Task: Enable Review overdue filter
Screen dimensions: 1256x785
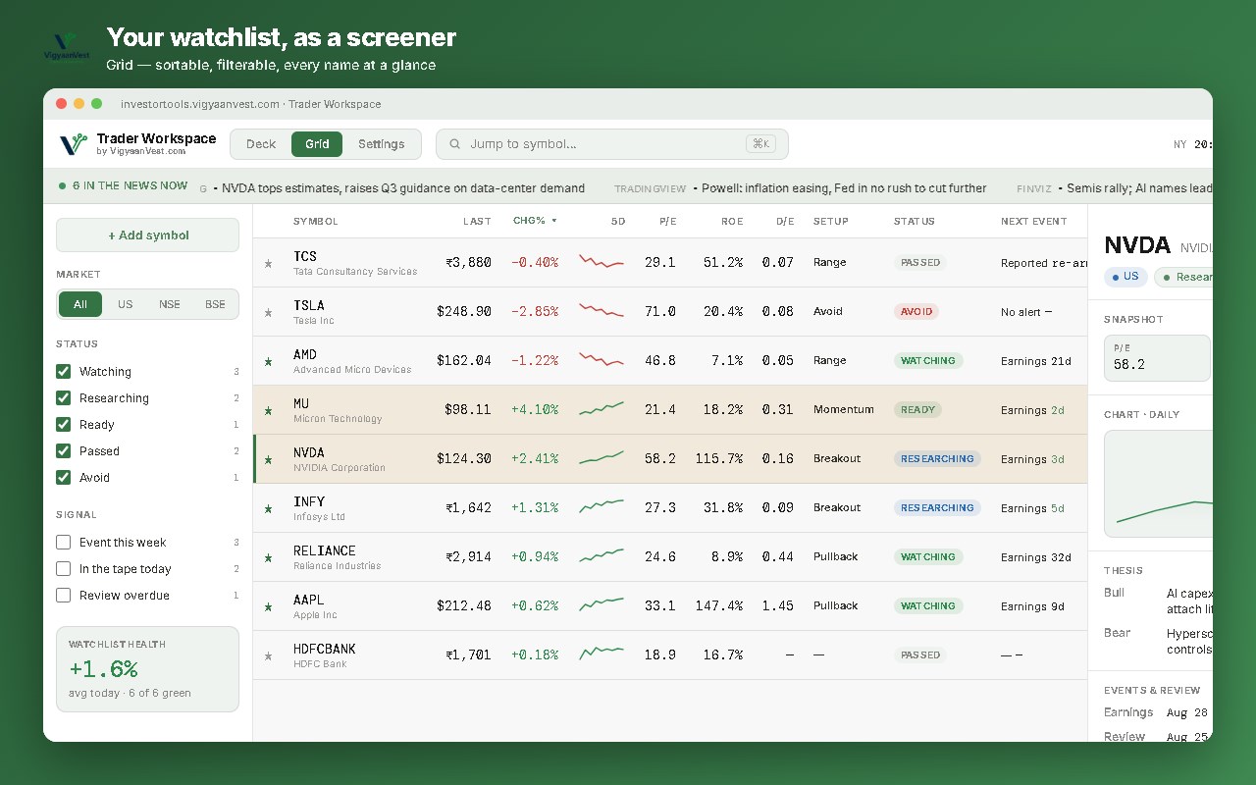Action: (x=64, y=595)
